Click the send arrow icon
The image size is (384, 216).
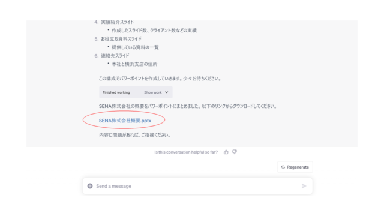304,186
